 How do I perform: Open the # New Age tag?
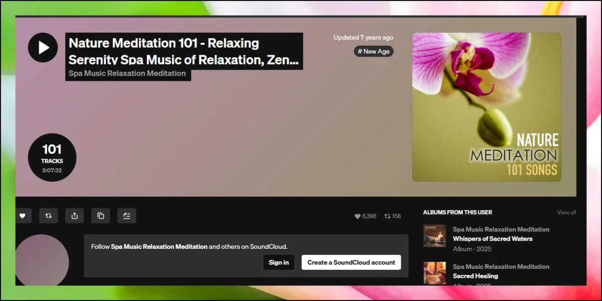pyautogui.click(x=374, y=51)
